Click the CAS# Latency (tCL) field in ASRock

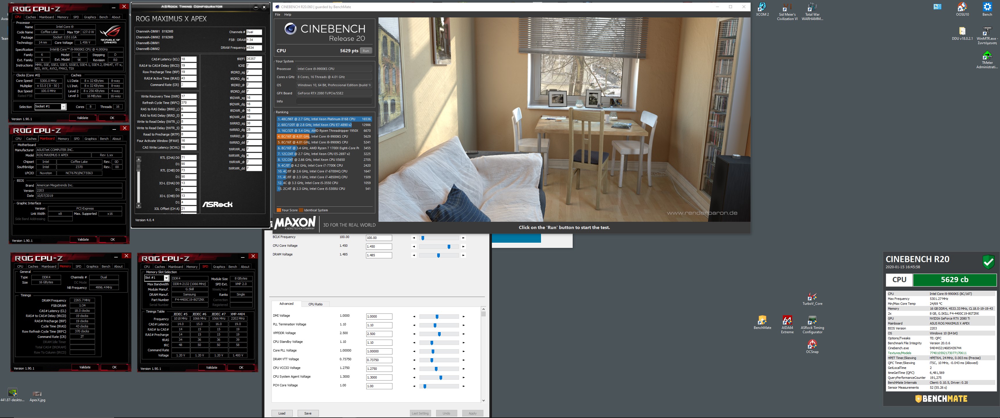click(x=189, y=59)
